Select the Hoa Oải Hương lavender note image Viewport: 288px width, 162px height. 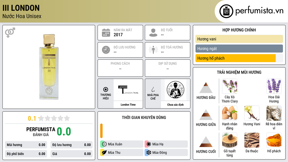274,86
